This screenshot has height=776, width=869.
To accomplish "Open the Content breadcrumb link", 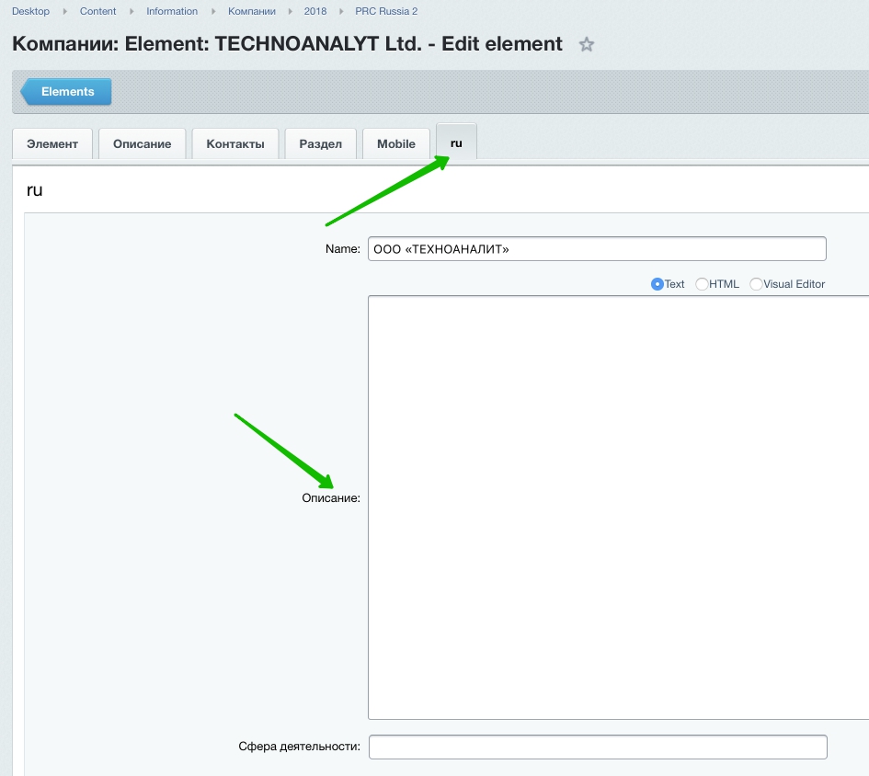I will point(98,11).
